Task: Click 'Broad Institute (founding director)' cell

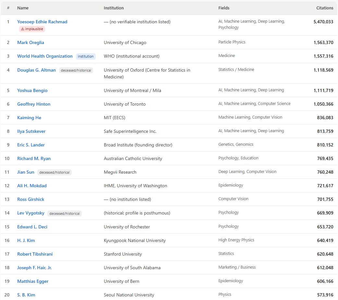Action: tap(138, 145)
